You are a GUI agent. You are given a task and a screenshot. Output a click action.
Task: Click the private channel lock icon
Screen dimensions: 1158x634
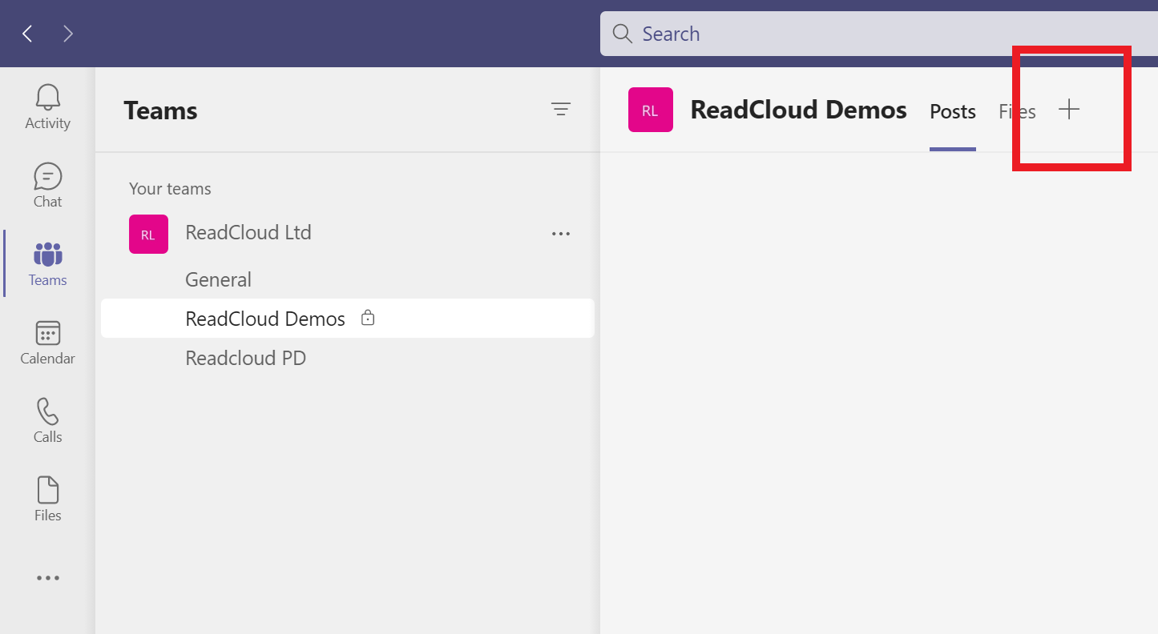coord(367,318)
